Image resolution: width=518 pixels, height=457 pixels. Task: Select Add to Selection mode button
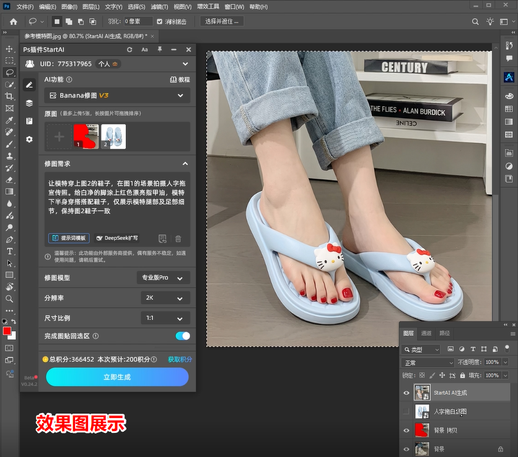[69, 22]
